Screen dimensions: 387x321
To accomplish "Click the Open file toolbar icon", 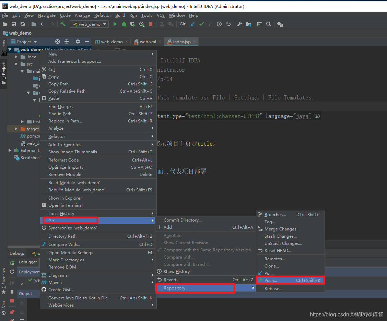I will coord(5,24).
